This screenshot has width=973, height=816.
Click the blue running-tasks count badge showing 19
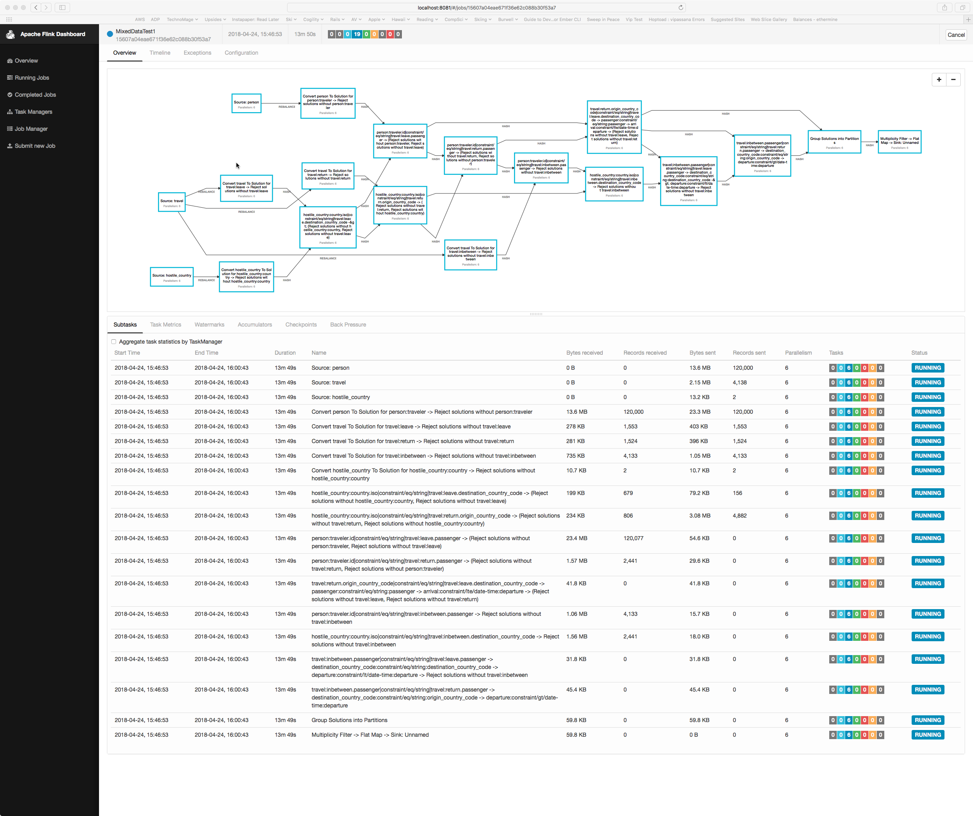tap(357, 34)
